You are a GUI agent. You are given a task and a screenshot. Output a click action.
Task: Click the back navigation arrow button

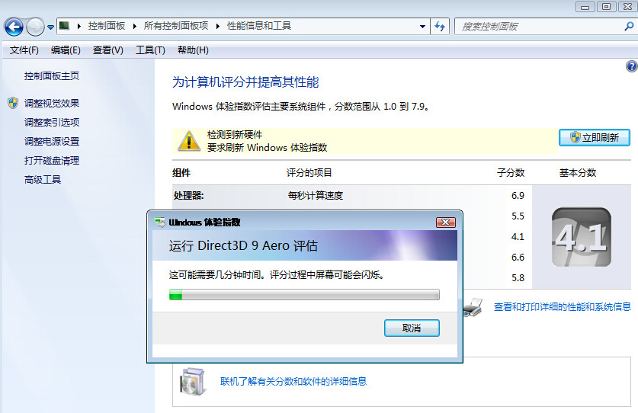(x=14, y=27)
